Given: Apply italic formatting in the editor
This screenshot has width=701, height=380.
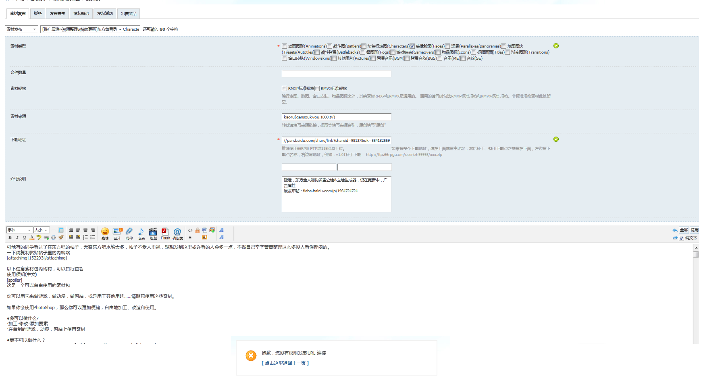Looking at the screenshot, I should (x=17, y=238).
